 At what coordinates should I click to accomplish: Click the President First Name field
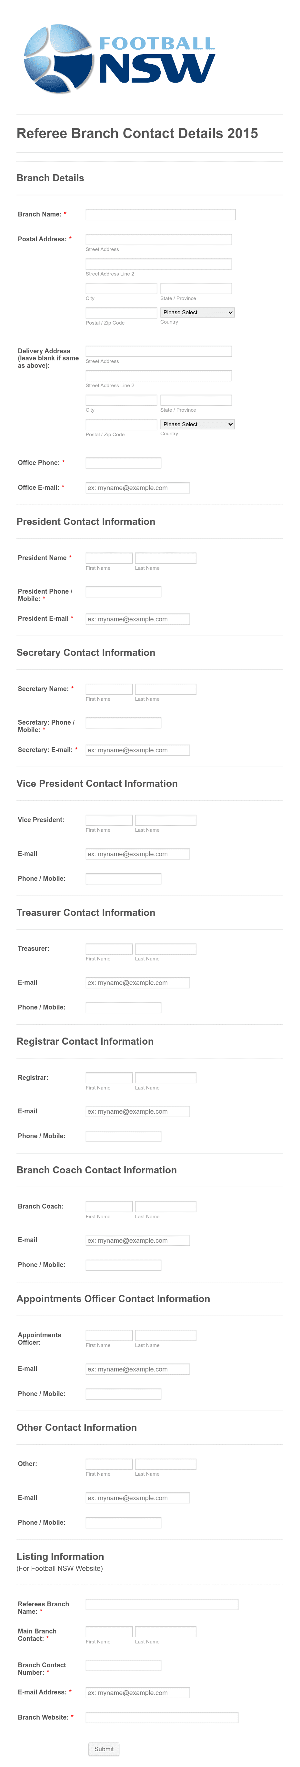[x=108, y=558]
